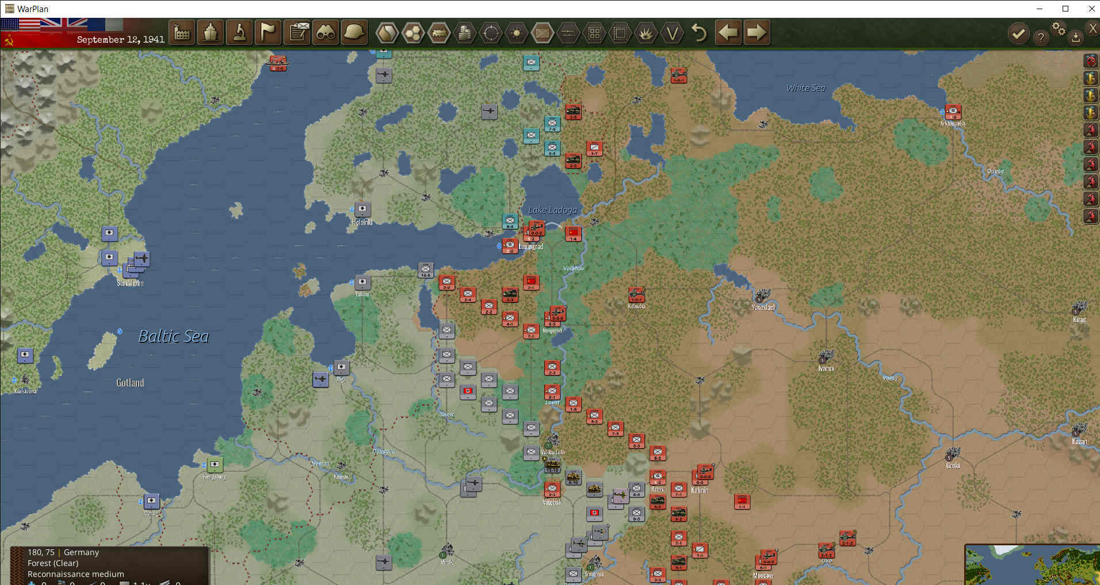This screenshot has width=1100, height=585.
Task: Click the 180, 75 Germany hex info
Action: [x=63, y=552]
